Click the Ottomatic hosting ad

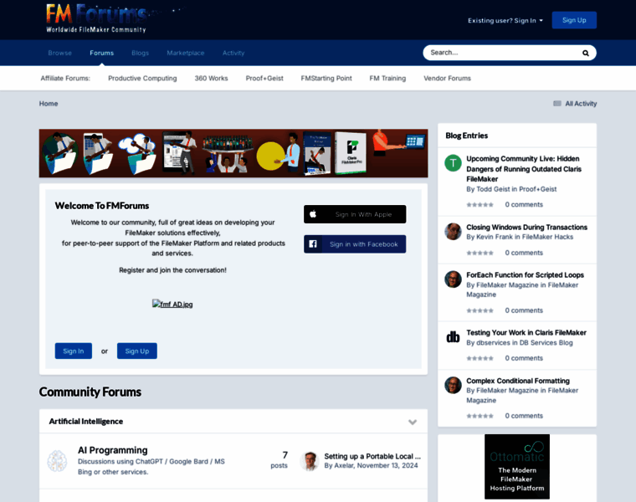[517, 467]
